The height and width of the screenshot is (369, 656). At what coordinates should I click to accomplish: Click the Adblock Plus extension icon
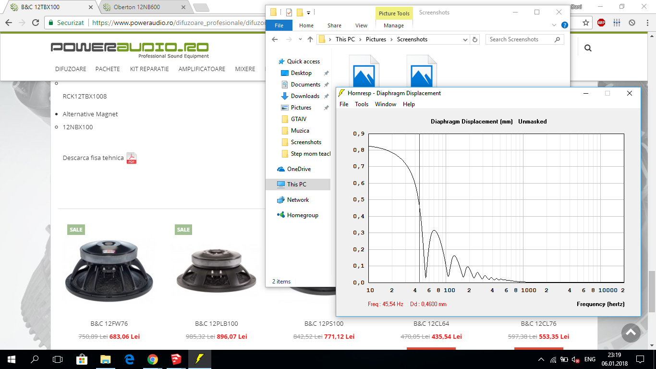pos(601,23)
